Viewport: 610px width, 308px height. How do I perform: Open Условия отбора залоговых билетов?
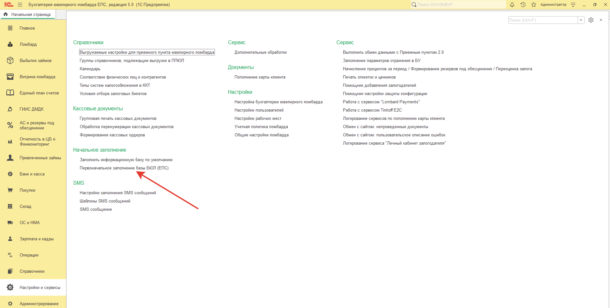point(113,94)
